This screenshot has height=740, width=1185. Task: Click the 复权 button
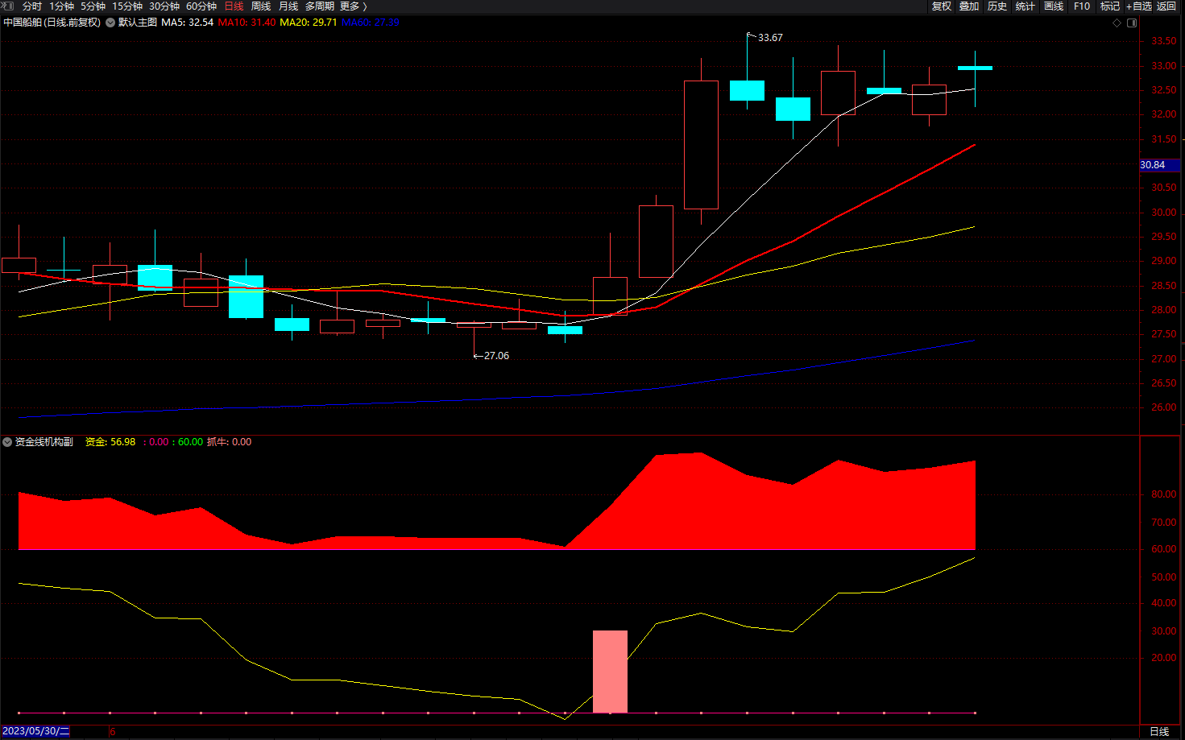coord(942,6)
